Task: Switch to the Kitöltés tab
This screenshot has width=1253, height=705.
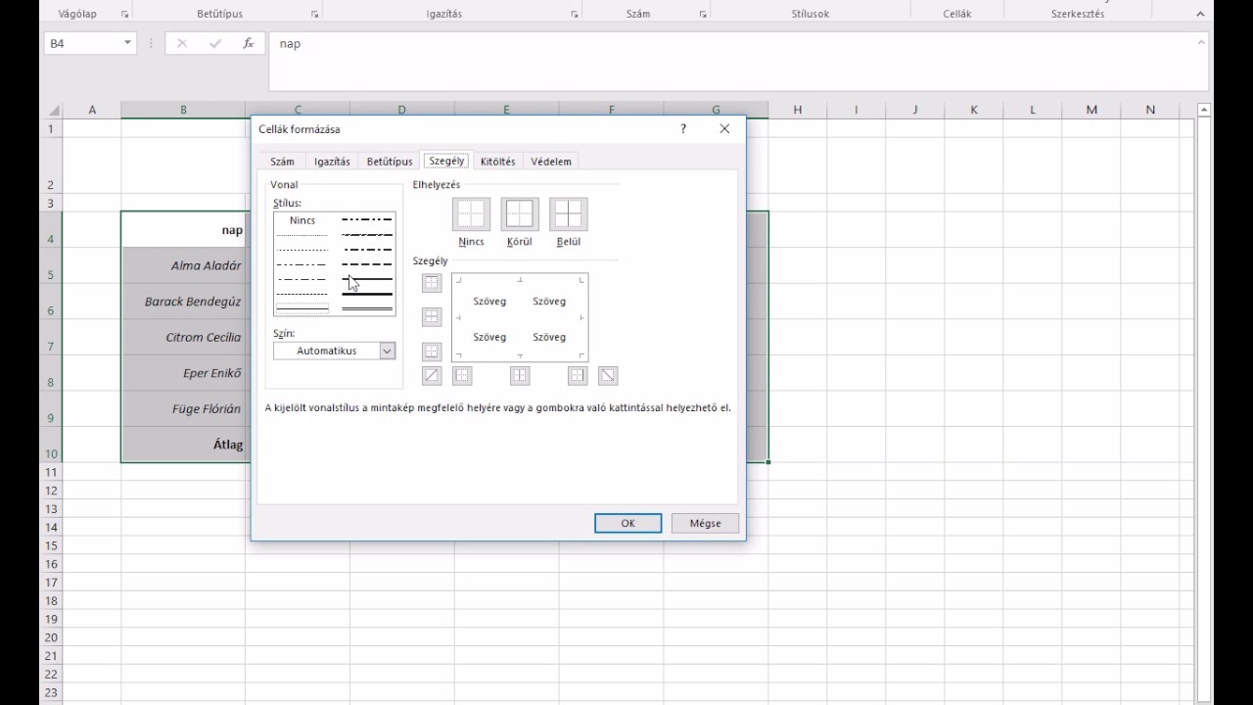Action: point(497,162)
